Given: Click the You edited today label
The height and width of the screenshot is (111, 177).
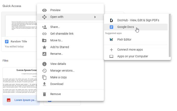Looking at the screenshot, I should (14, 47).
